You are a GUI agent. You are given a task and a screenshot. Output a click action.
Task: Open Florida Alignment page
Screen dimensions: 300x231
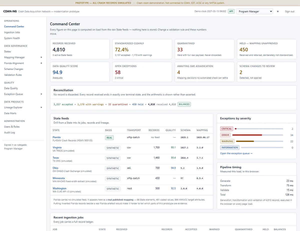[14, 63]
